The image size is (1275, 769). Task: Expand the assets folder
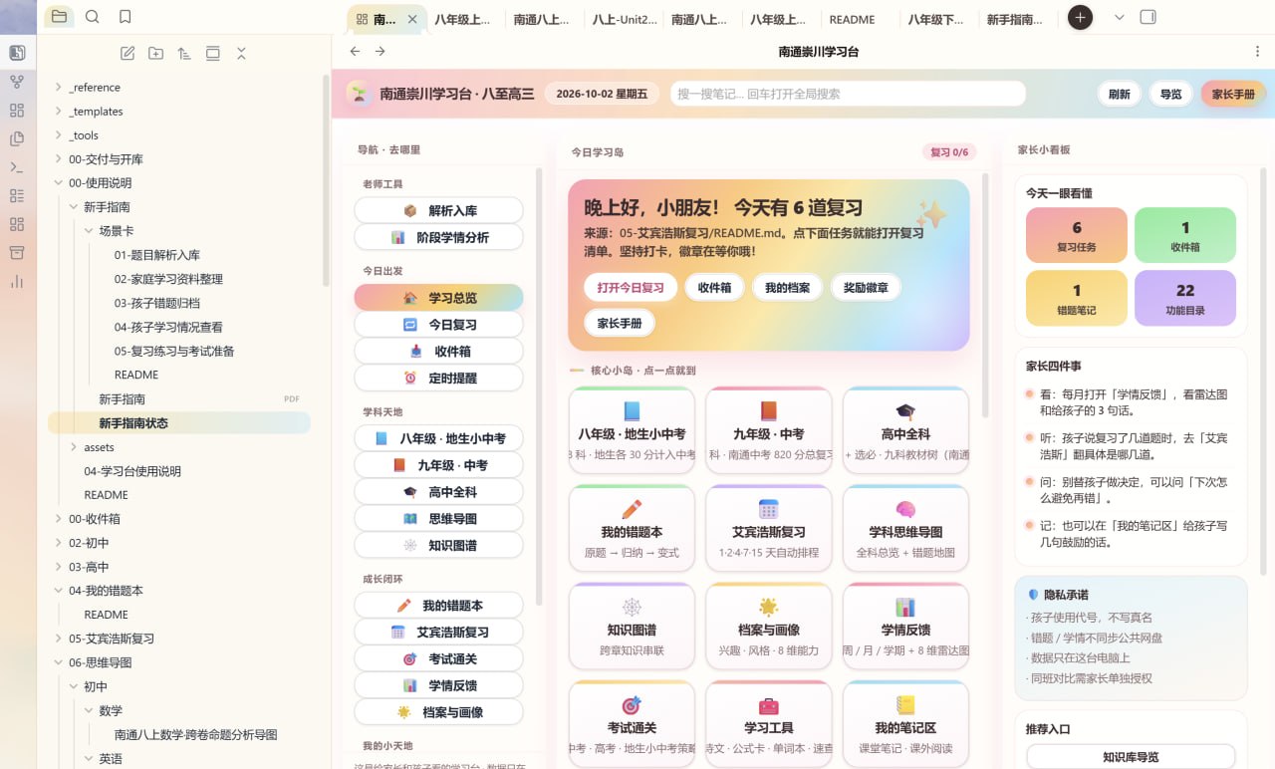pos(99,447)
